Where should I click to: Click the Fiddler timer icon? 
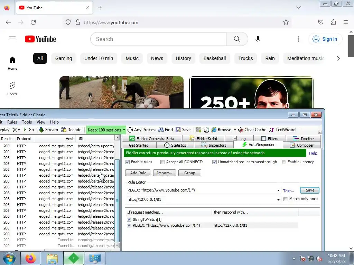tap(206, 130)
